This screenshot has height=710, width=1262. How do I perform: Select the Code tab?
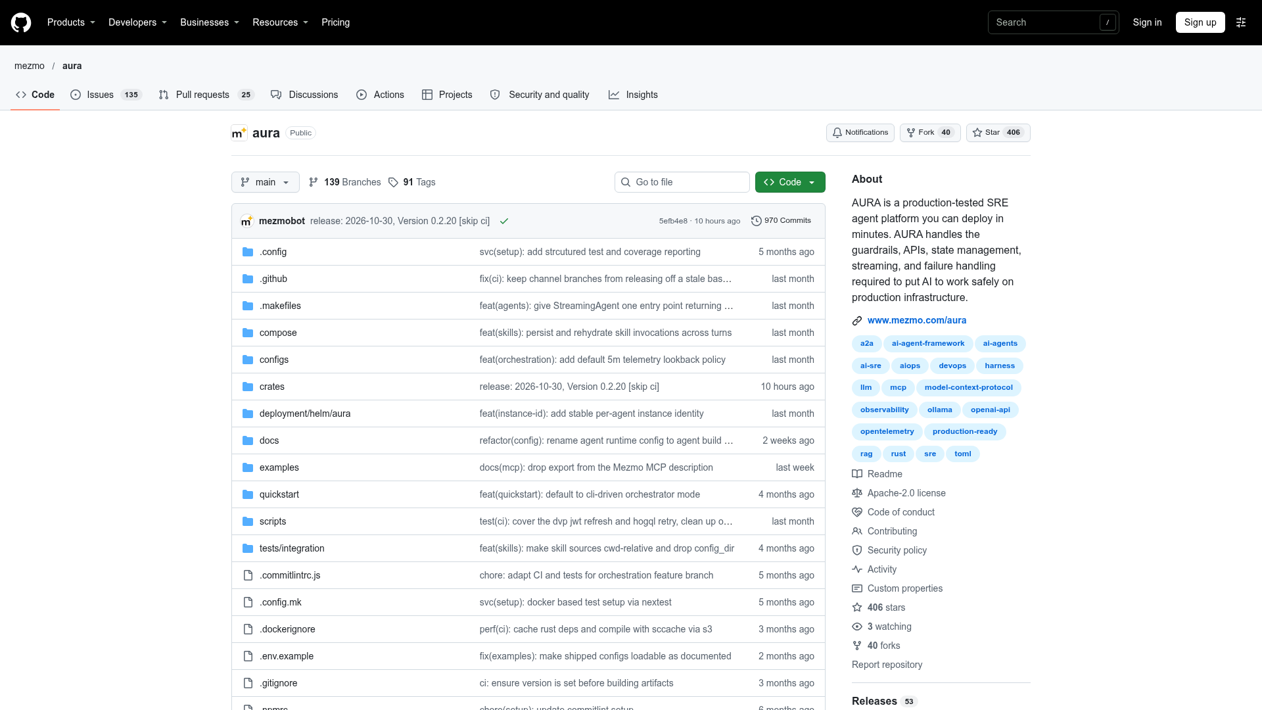pyautogui.click(x=35, y=95)
